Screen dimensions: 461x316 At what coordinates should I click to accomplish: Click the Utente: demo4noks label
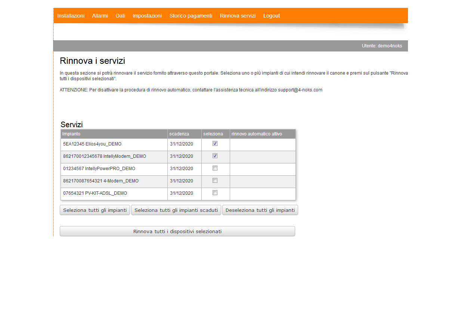pos(382,46)
